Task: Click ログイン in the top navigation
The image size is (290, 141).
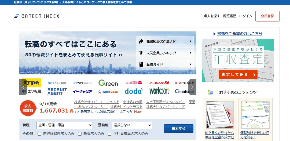Action: 246,16
